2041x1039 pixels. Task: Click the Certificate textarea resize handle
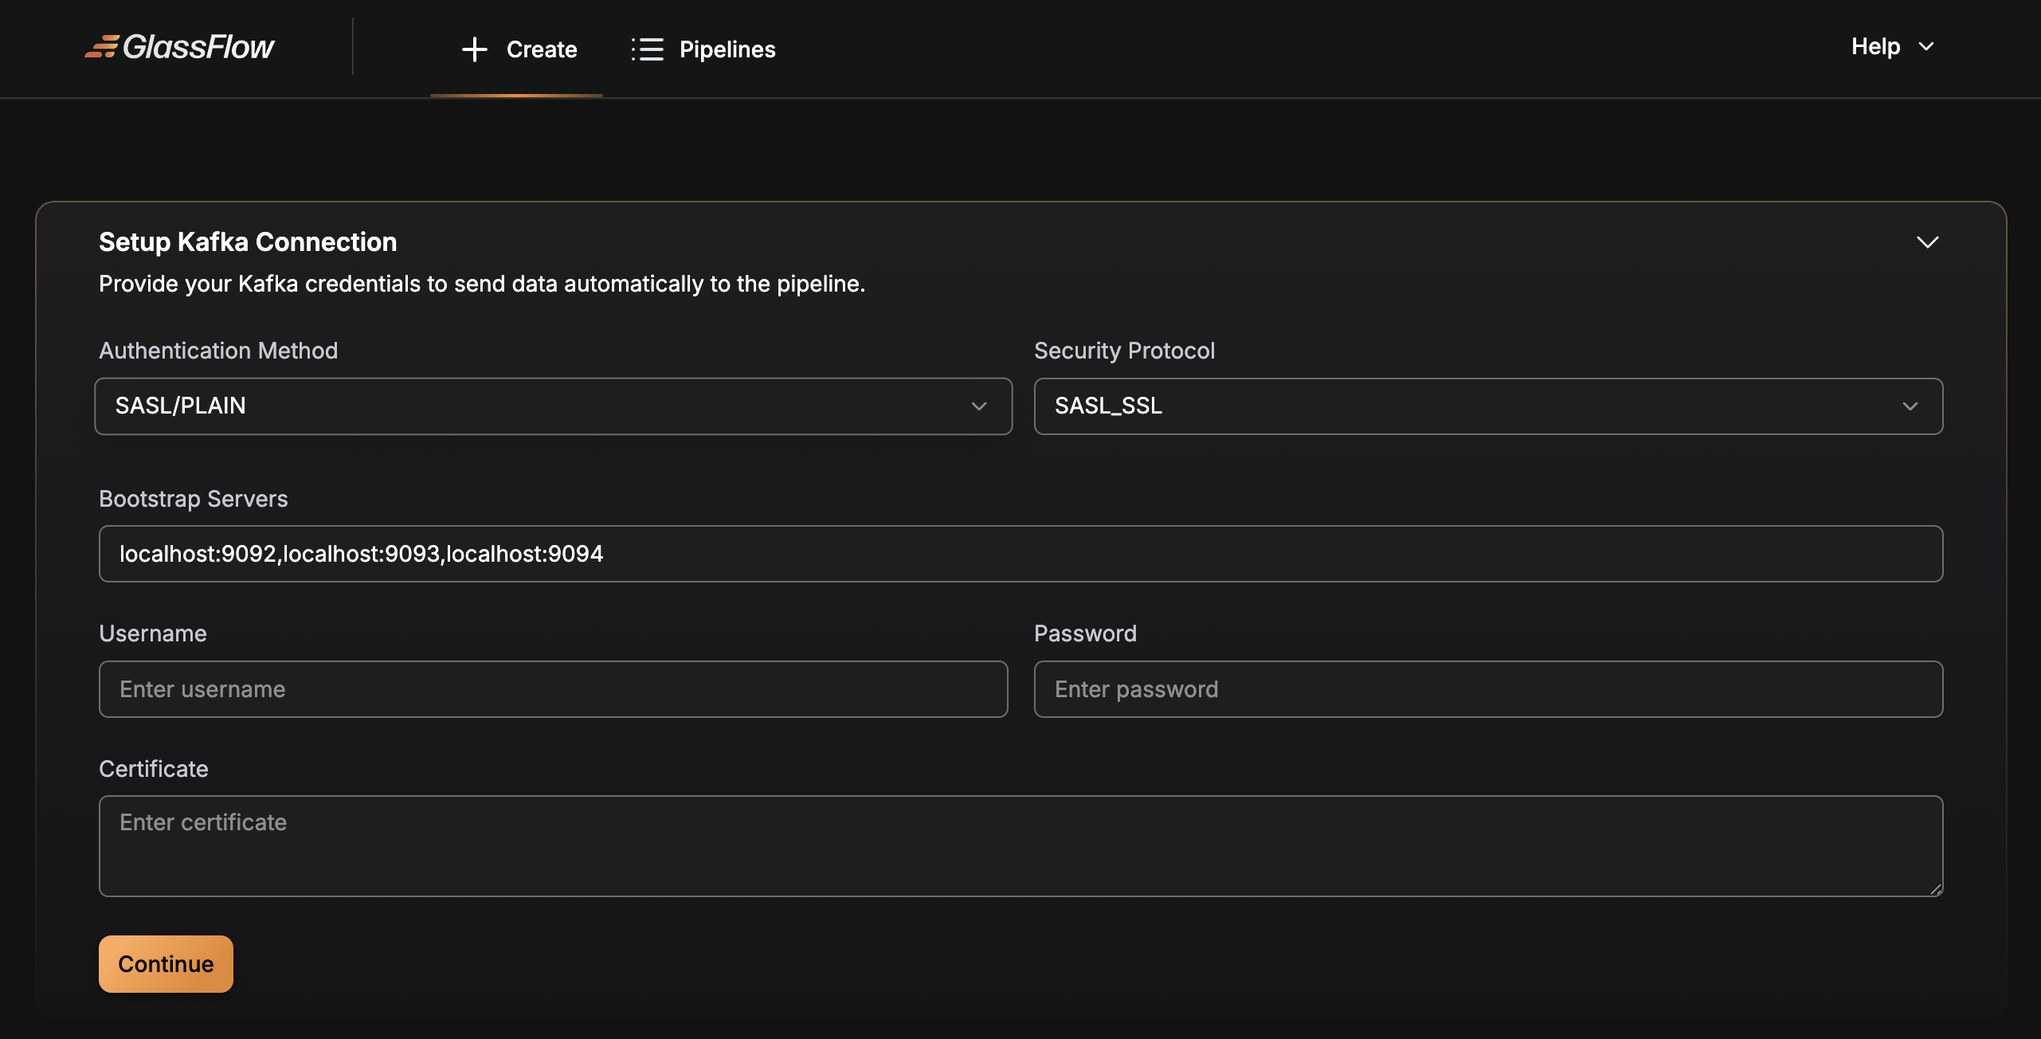1936,889
